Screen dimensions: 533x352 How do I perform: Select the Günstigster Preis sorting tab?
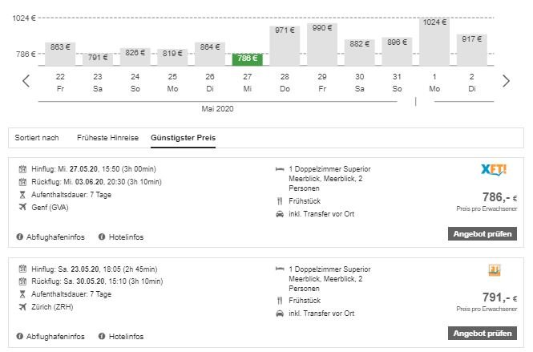(183, 138)
